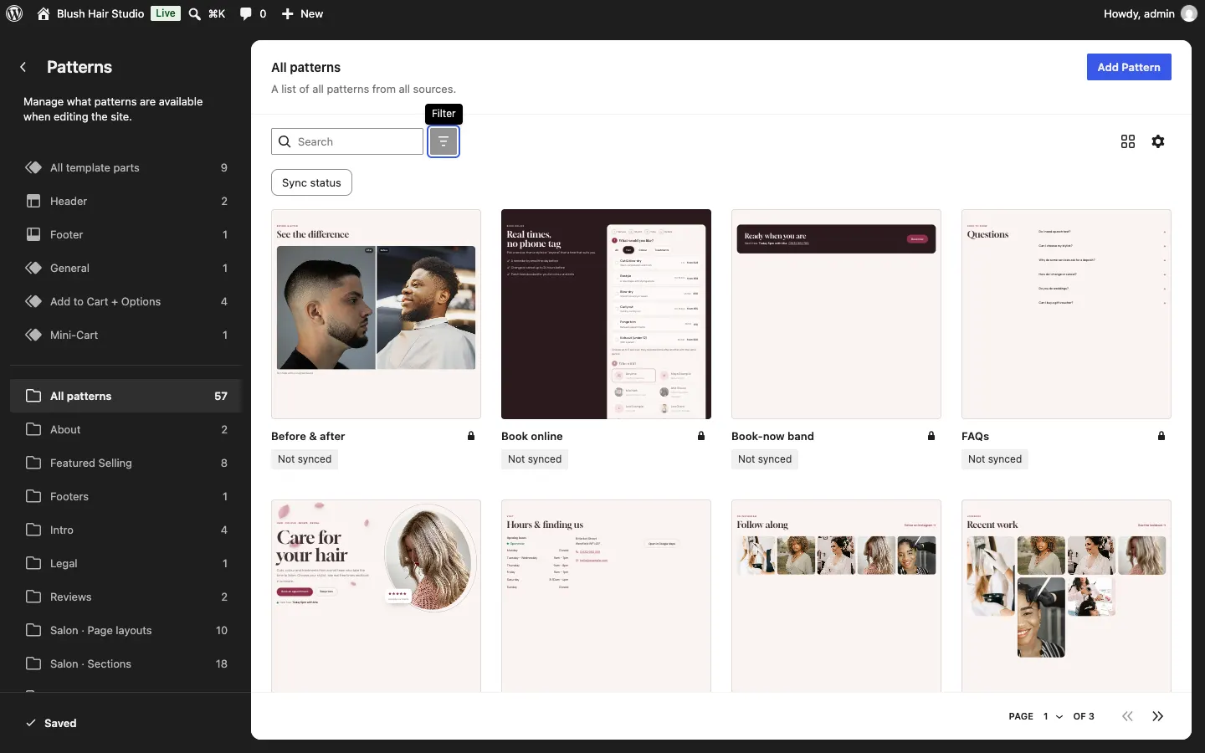The width and height of the screenshot is (1205, 753).
Task: Click the Saved checkmark icon
Action: [31, 723]
